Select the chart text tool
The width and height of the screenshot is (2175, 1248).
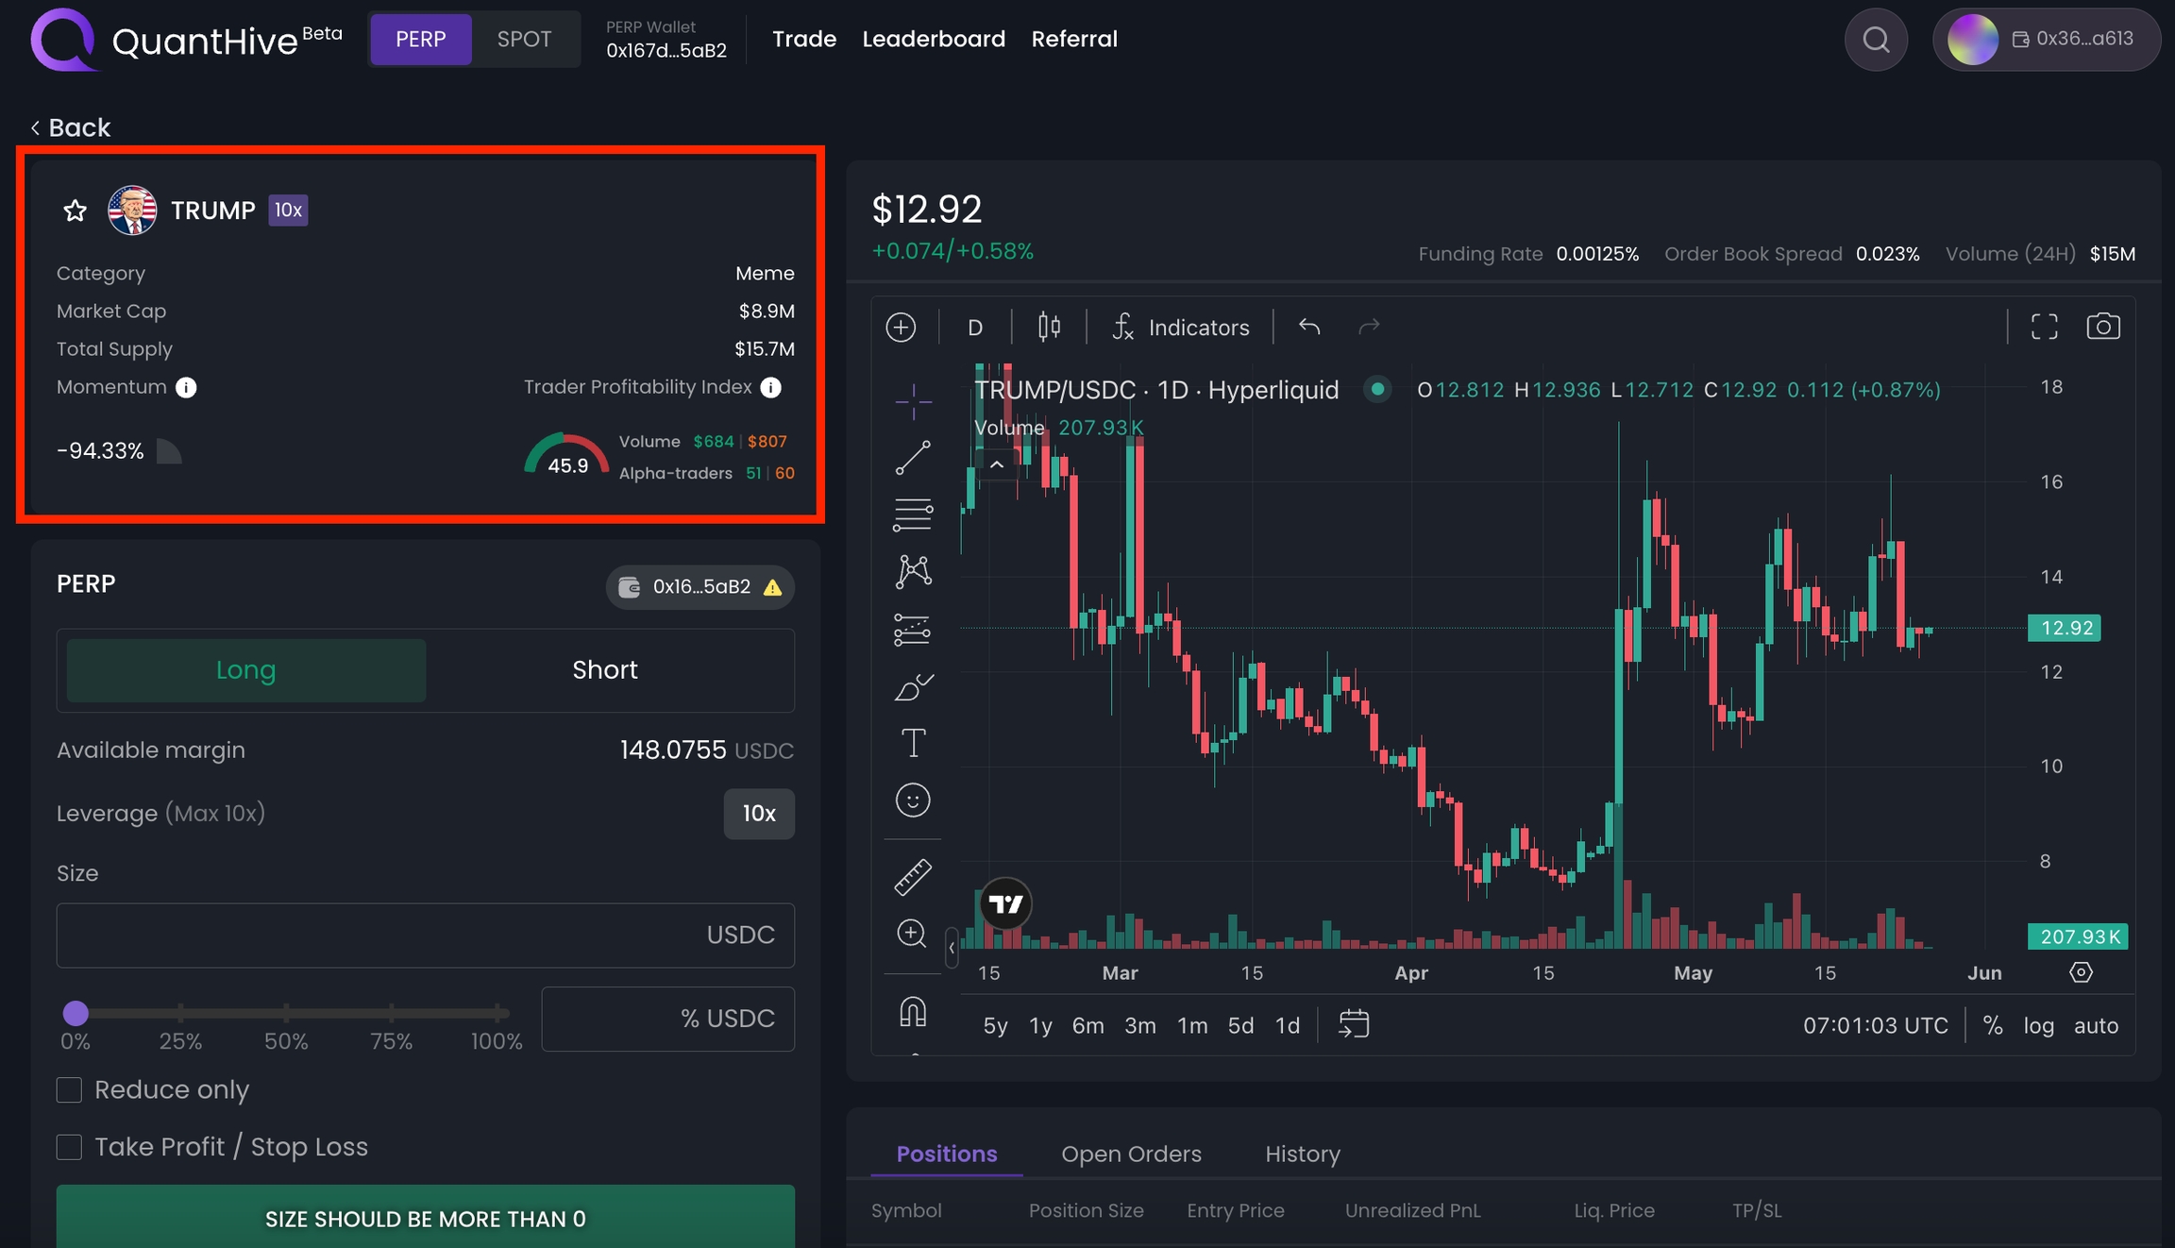coord(913,743)
